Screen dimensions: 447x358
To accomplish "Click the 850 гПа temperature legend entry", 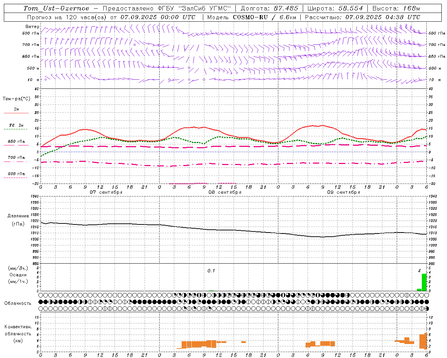I will pos(16,142).
